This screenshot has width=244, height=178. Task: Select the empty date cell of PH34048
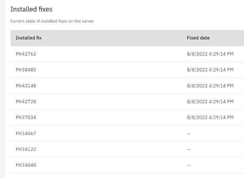tap(189, 165)
